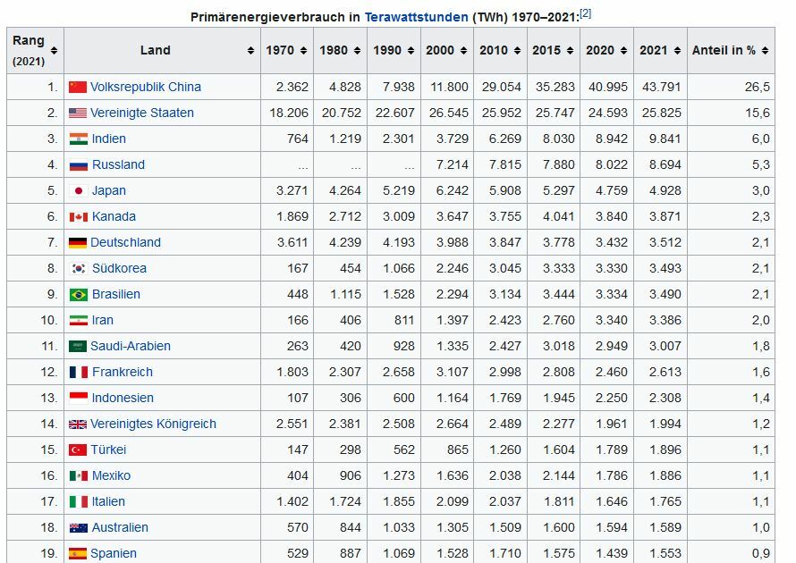Click the Mexico flag icon
This screenshot has height=563, width=796.
[x=79, y=476]
